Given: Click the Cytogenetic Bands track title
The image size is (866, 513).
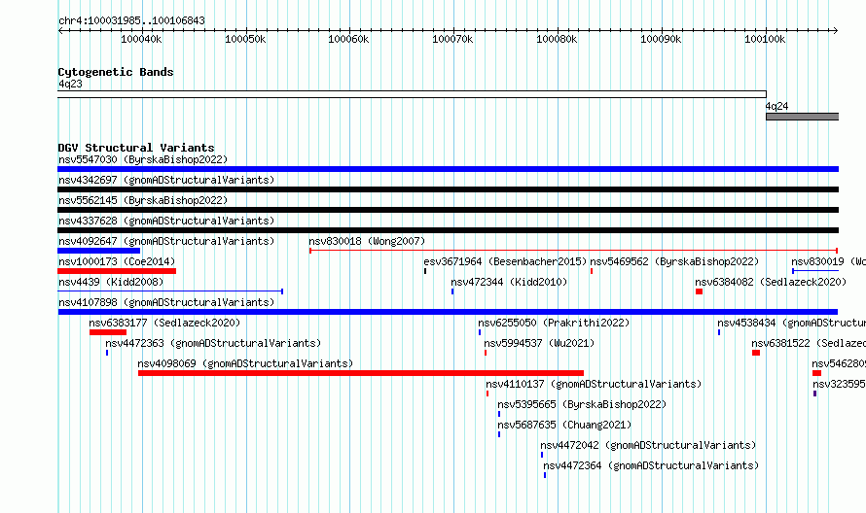Looking at the screenshot, I should click(x=116, y=72).
